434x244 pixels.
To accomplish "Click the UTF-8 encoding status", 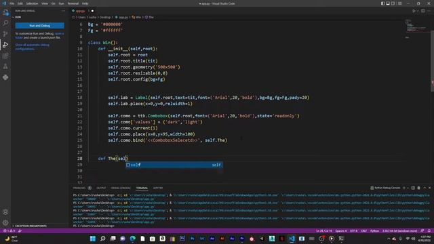I will (x=353, y=230).
